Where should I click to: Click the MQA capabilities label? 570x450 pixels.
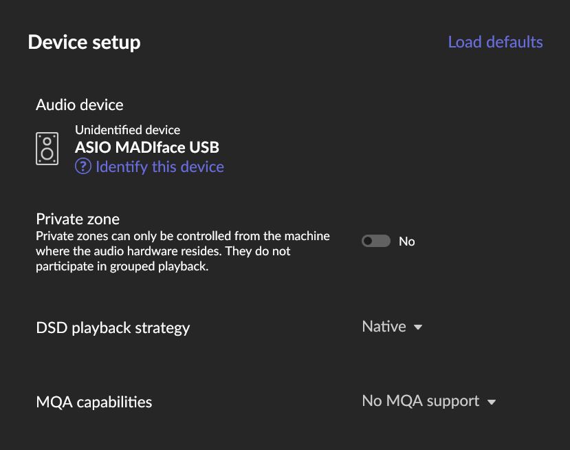94,402
